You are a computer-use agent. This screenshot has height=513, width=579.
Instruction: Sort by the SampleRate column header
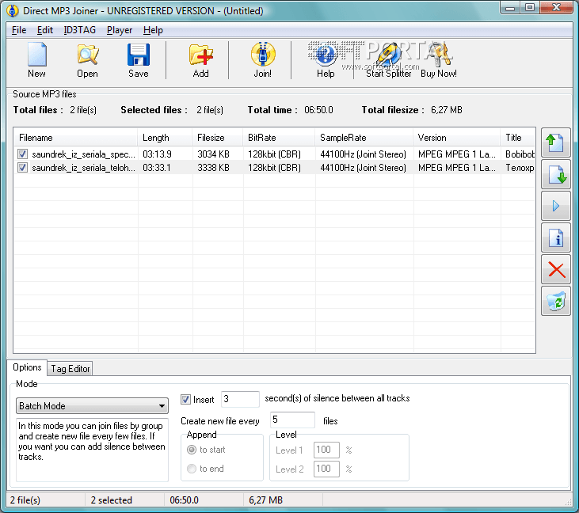[364, 138]
